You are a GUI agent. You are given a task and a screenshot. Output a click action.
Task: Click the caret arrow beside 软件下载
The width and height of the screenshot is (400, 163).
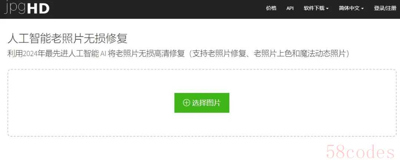(327, 9)
